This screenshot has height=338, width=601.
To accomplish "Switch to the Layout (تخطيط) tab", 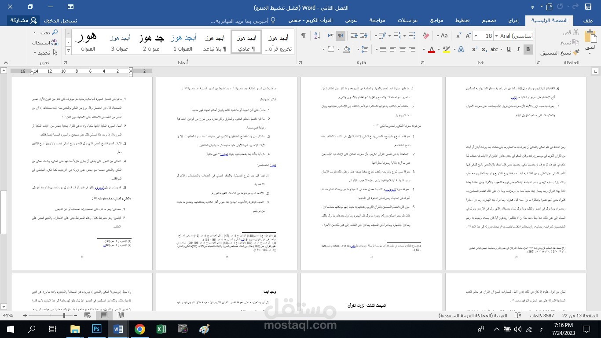I will point(462,20).
